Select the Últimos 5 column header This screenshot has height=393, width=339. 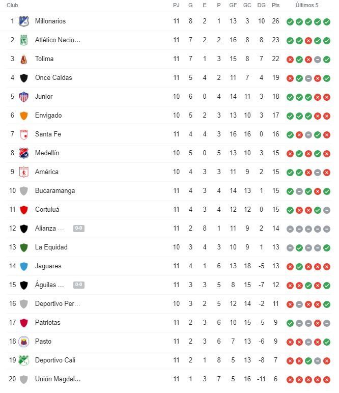coord(307,5)
